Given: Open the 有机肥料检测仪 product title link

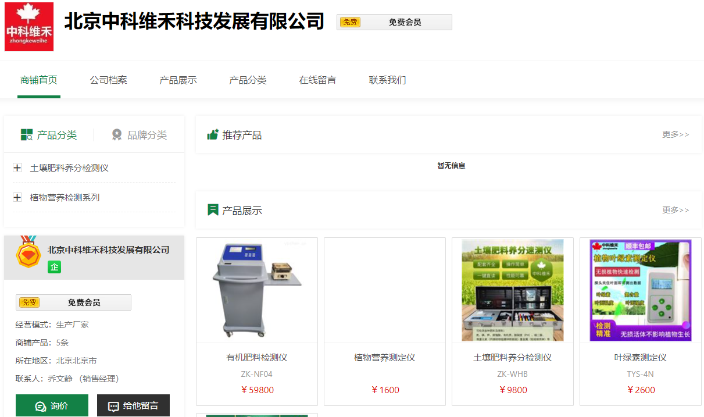Looking at the screenshot, I should point(257,358).
